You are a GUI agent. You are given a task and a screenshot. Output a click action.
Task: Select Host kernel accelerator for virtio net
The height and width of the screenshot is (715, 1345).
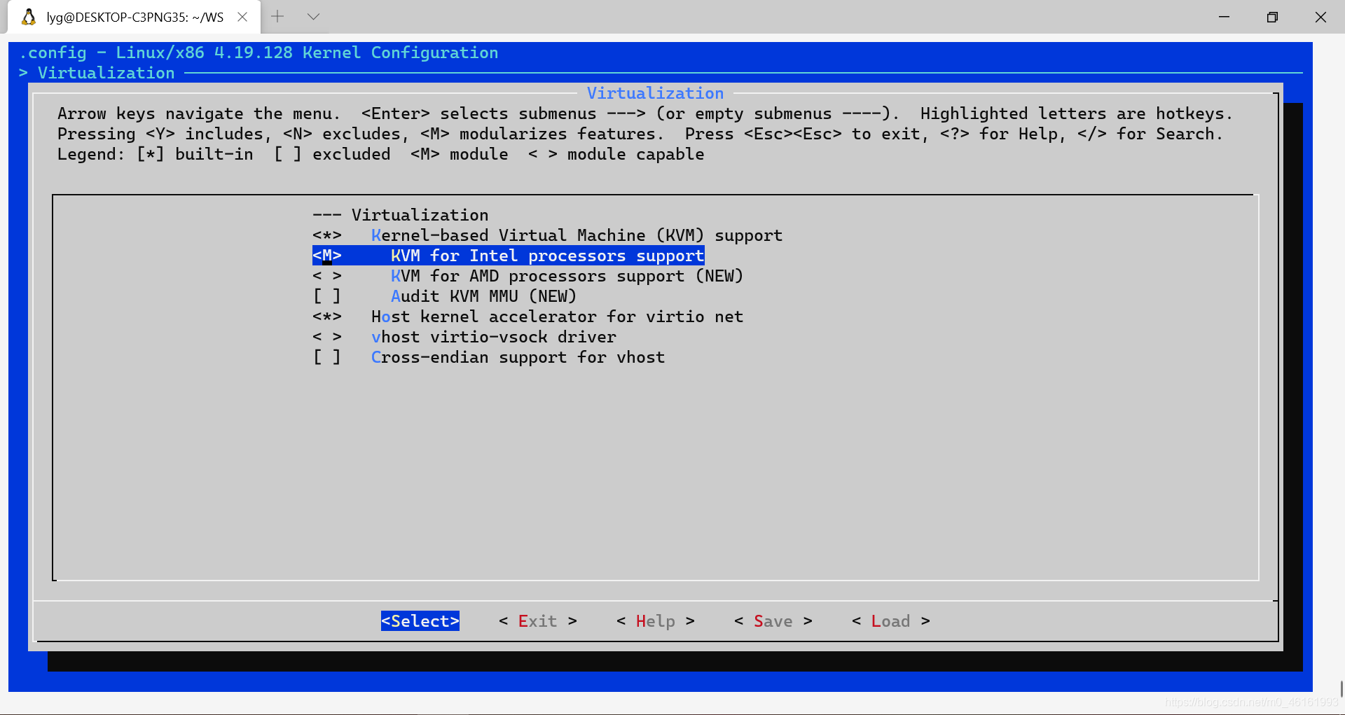click(x=557, y=317)
